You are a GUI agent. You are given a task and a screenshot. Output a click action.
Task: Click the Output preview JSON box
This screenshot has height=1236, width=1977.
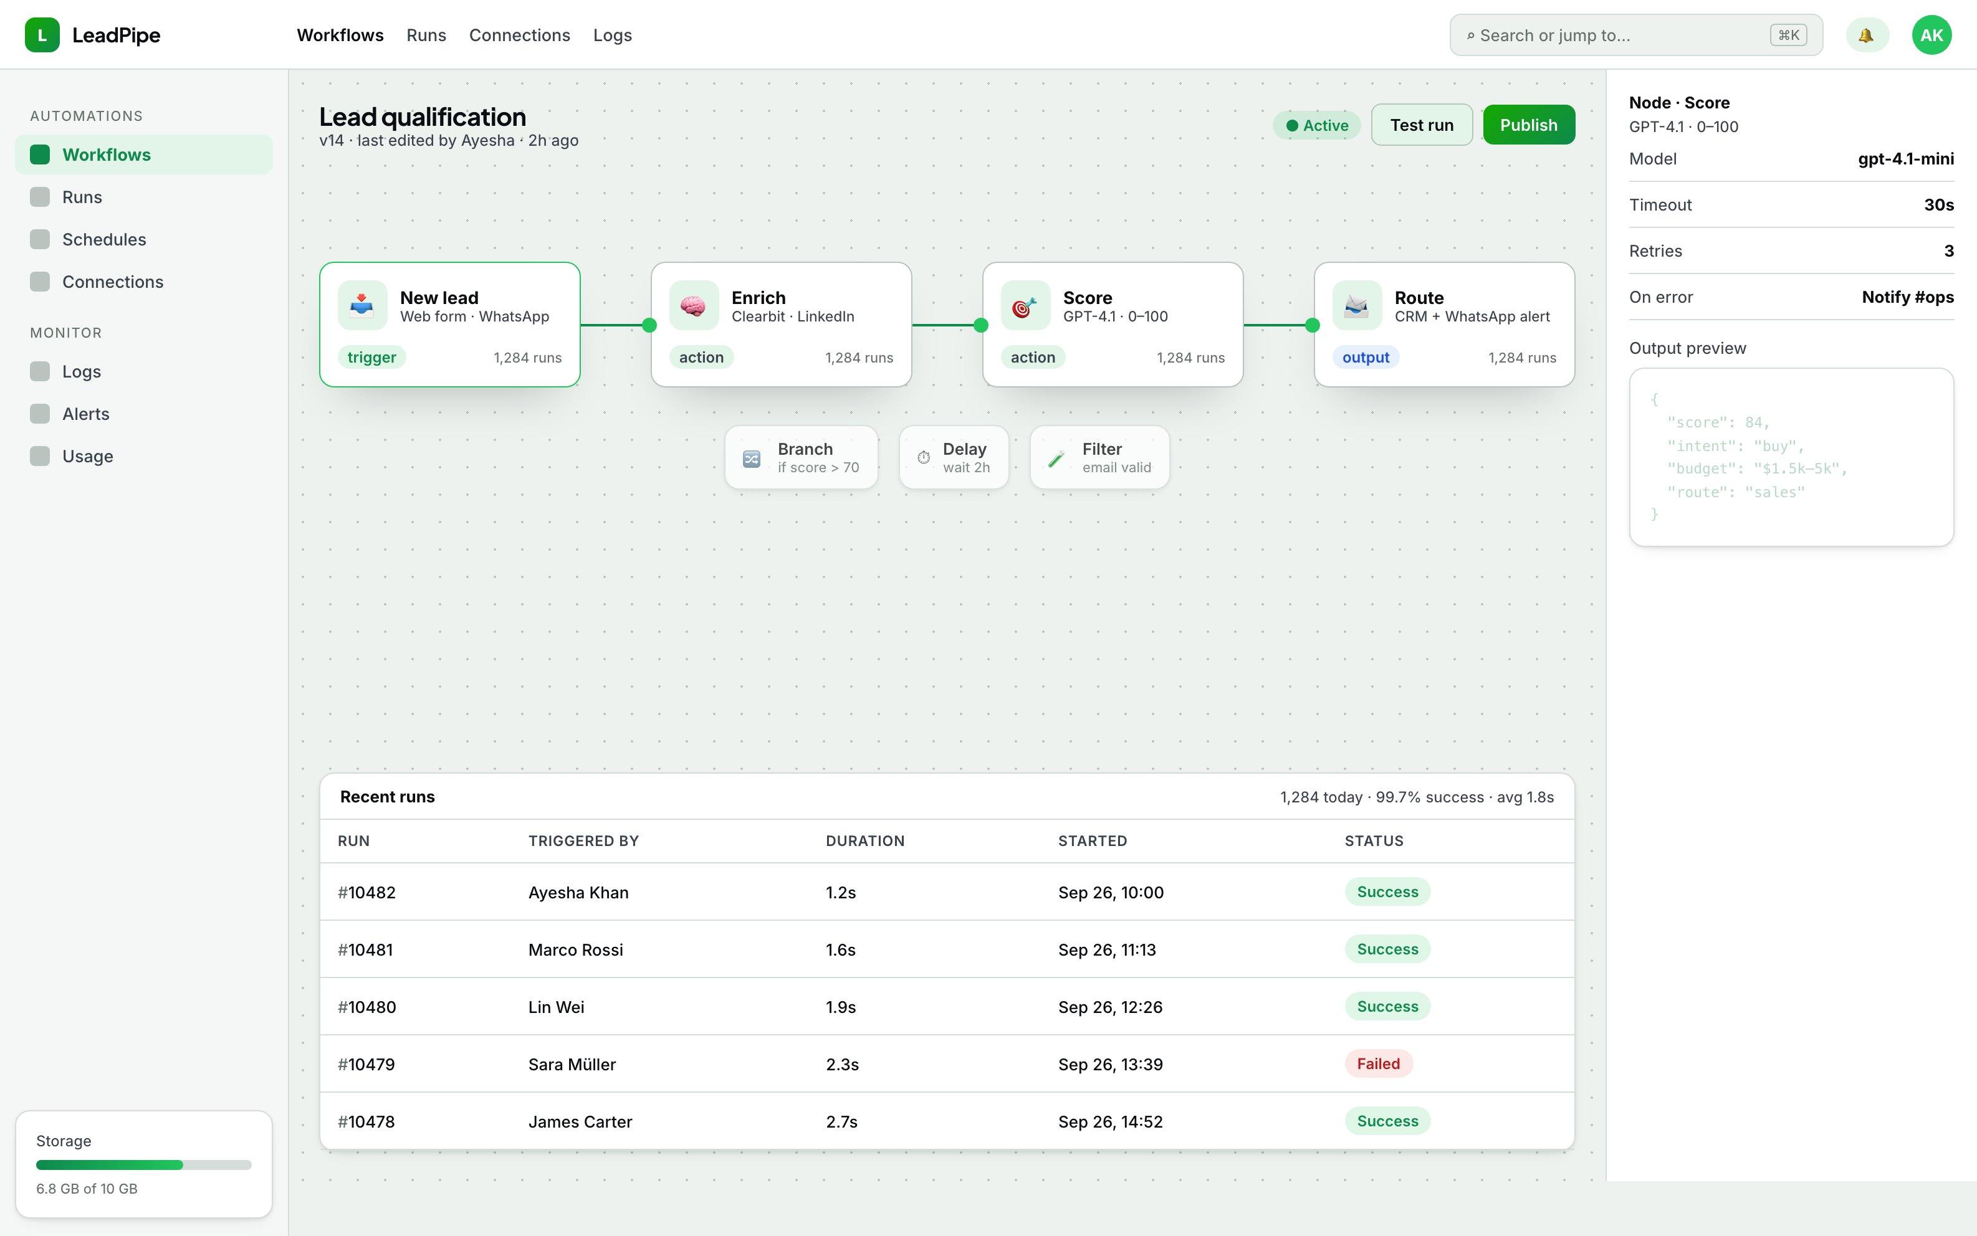tap(1791, 457)
